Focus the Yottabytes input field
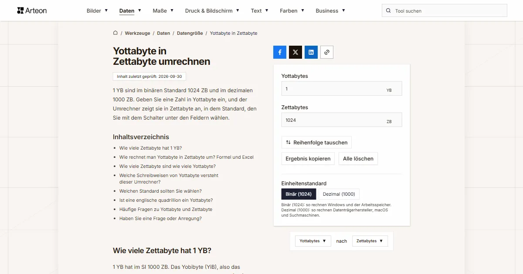Screen dimensions: 523x274 click(342, 89)
